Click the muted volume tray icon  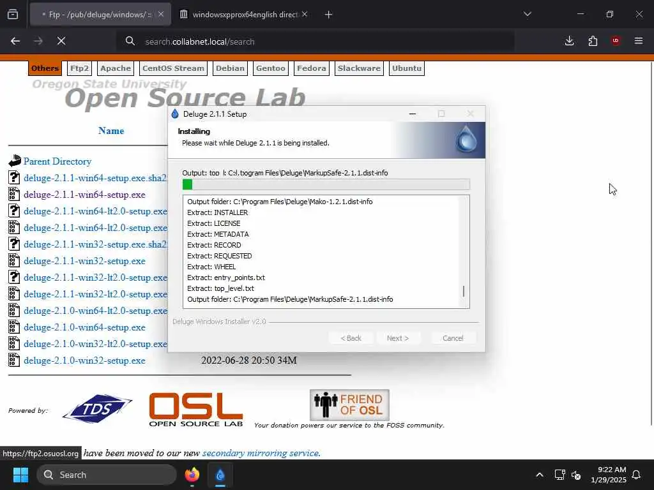[x=576, y=475]
